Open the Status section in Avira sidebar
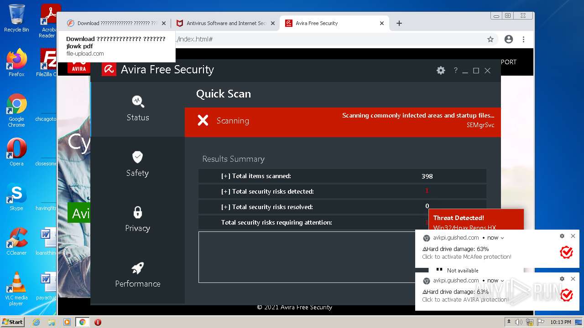The width and height of the screenshot is (584, 328). point(138,109)
